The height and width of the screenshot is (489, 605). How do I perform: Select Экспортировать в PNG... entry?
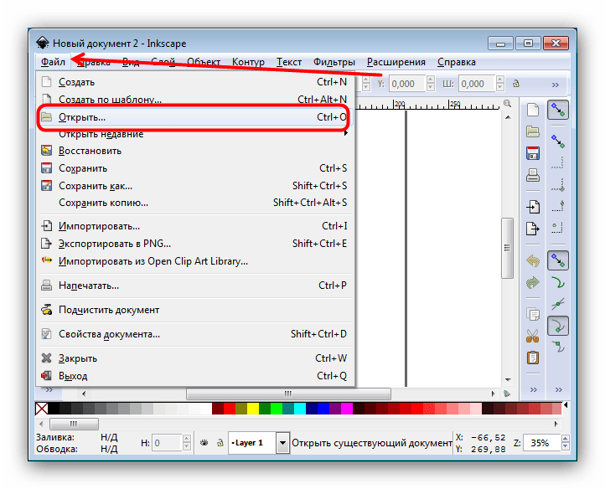(194, 244)
